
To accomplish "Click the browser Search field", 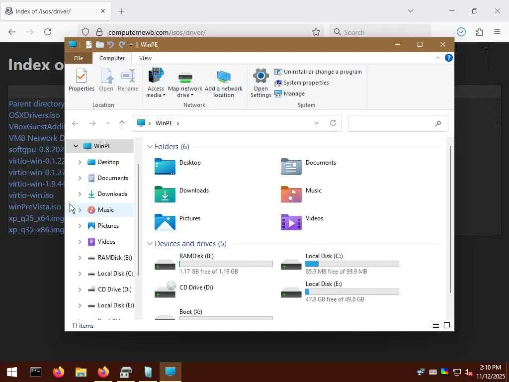I will coord(380,32).
